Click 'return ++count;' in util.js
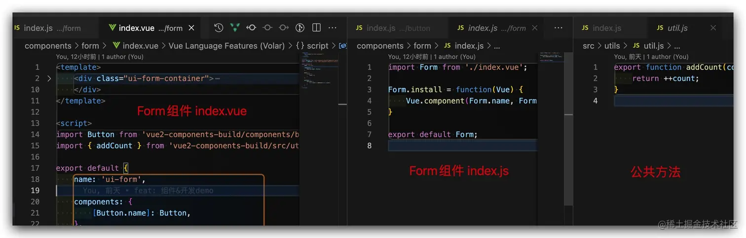 pos(666,78)
